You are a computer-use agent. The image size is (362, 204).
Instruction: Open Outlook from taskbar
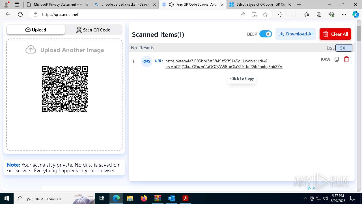click(172, 198)
